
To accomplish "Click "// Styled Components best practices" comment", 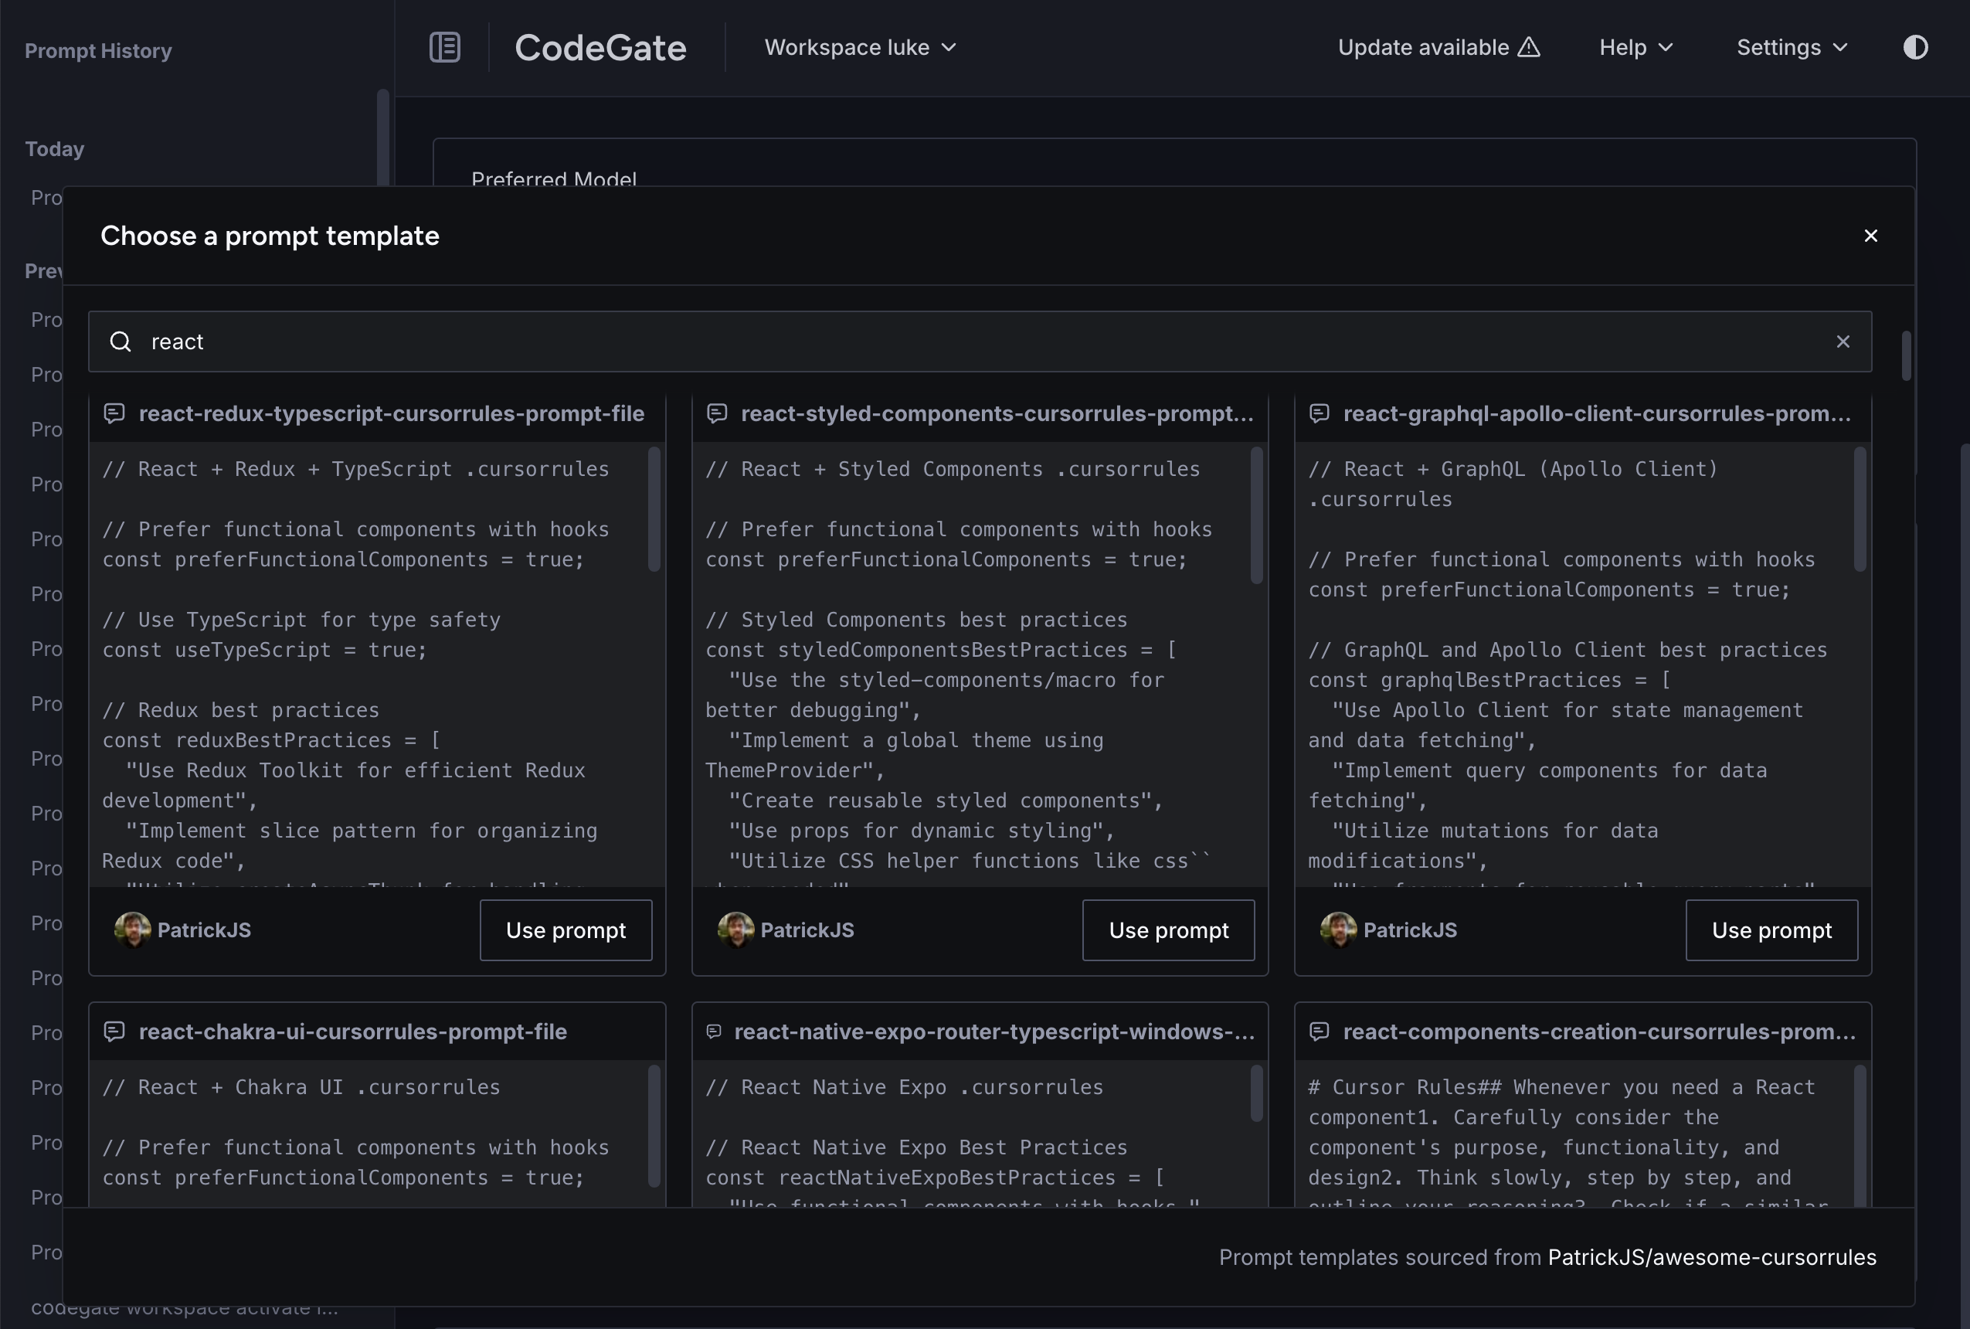I will click(x=917, y=620).
